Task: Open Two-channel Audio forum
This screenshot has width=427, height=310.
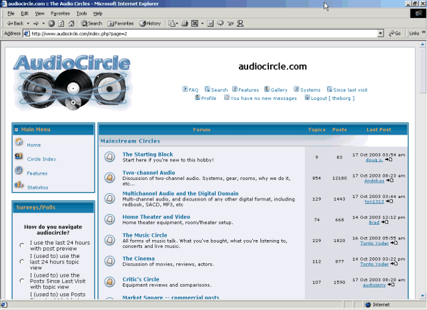Action: (x=149, y=173)
